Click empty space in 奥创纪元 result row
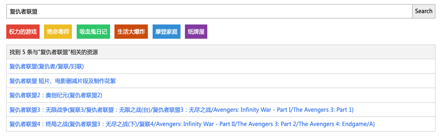 coord(268,95)
